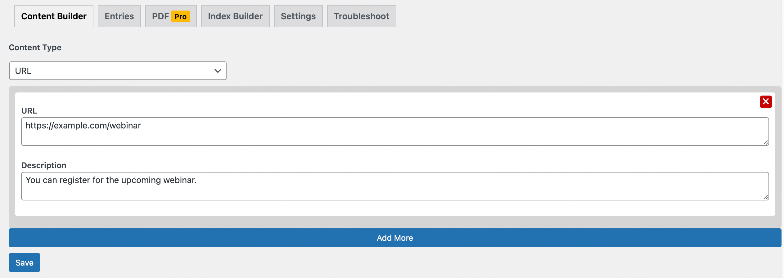The height and width of the screenshot is (278, 784).
Task: Click the yellow Pro badge
Action: pos(180,16)
